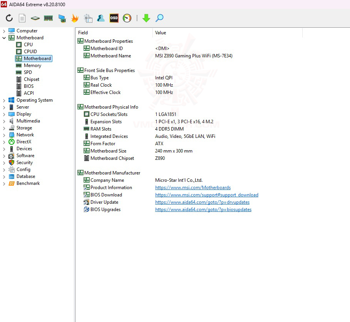Select the Motherboard sub-item in the tree
The width and height of the screenshot is (350, 322).
(x=34, y=59)
